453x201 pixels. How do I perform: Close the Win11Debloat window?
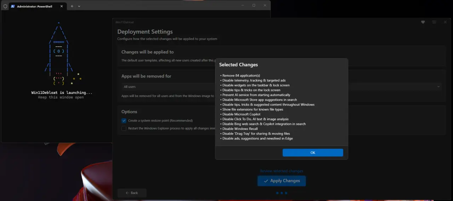(445, 22)
